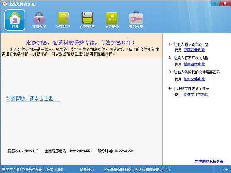This screenshot has width=231, height=173.
Task: Select the 加密保护 lock icon
Action: [39, 20]
